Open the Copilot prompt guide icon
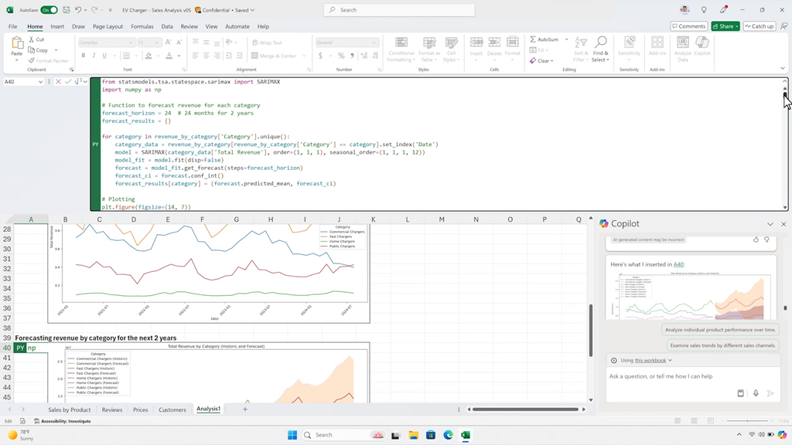 pyautogui.click(x=740, y=393)
